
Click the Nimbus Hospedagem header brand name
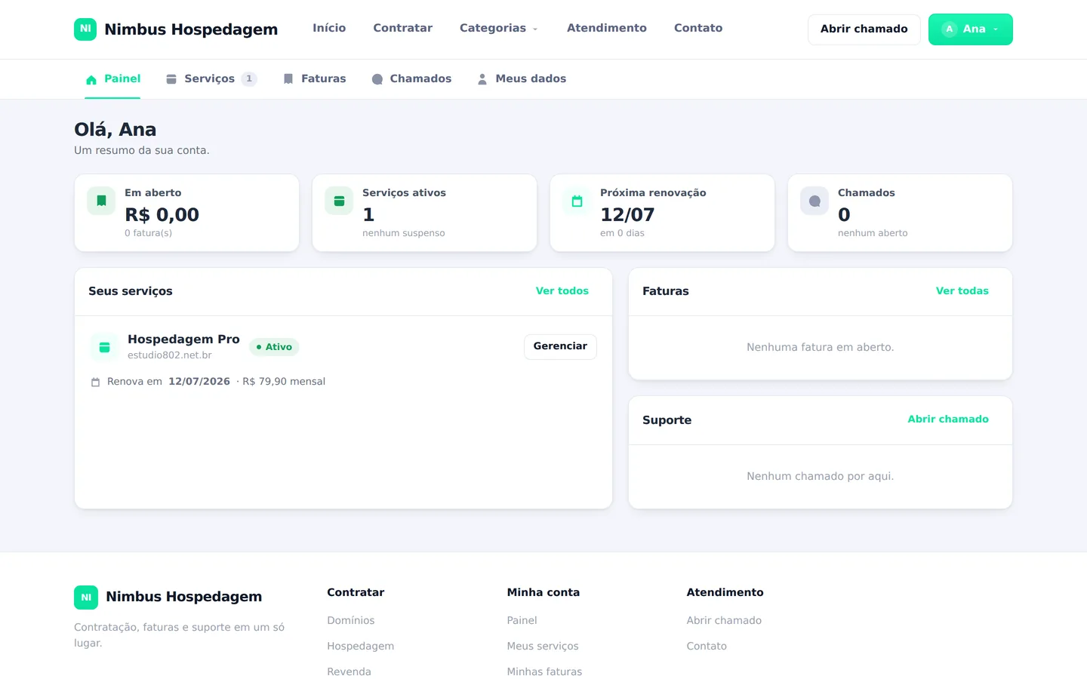tap(191, 29)
